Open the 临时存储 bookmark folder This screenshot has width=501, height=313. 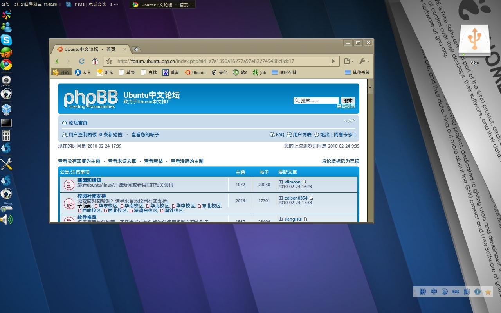(284, 72)
